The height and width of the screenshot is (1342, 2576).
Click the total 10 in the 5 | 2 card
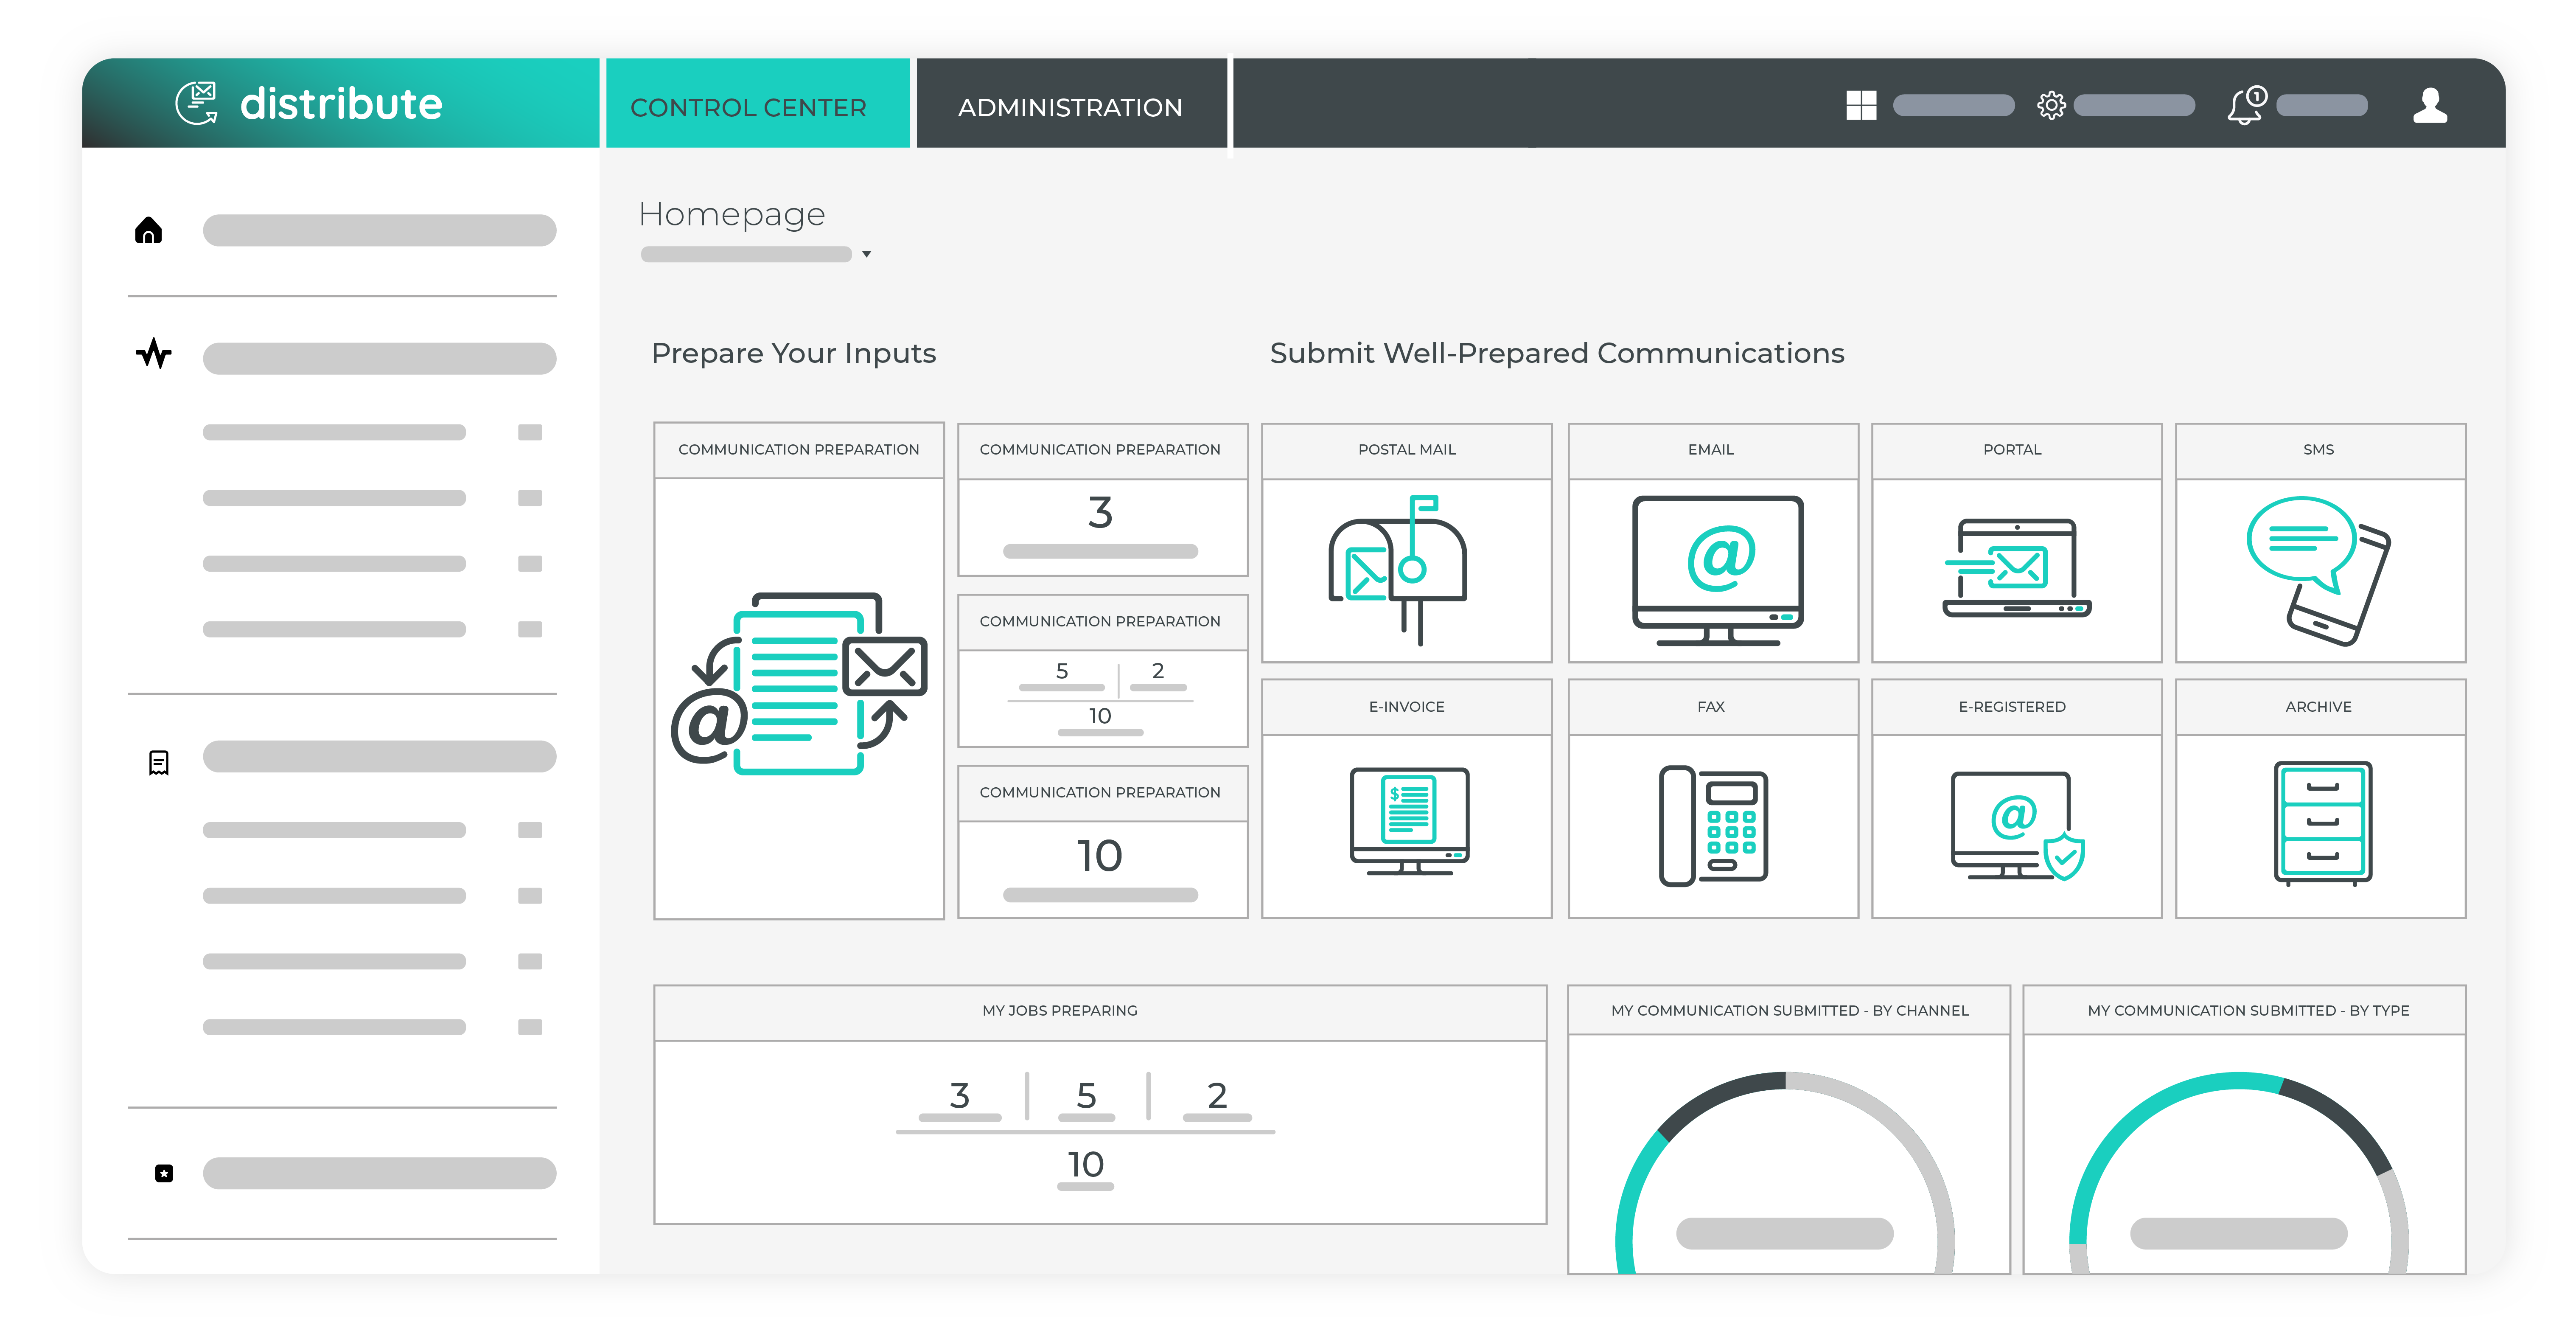(x=1100, y=716)
